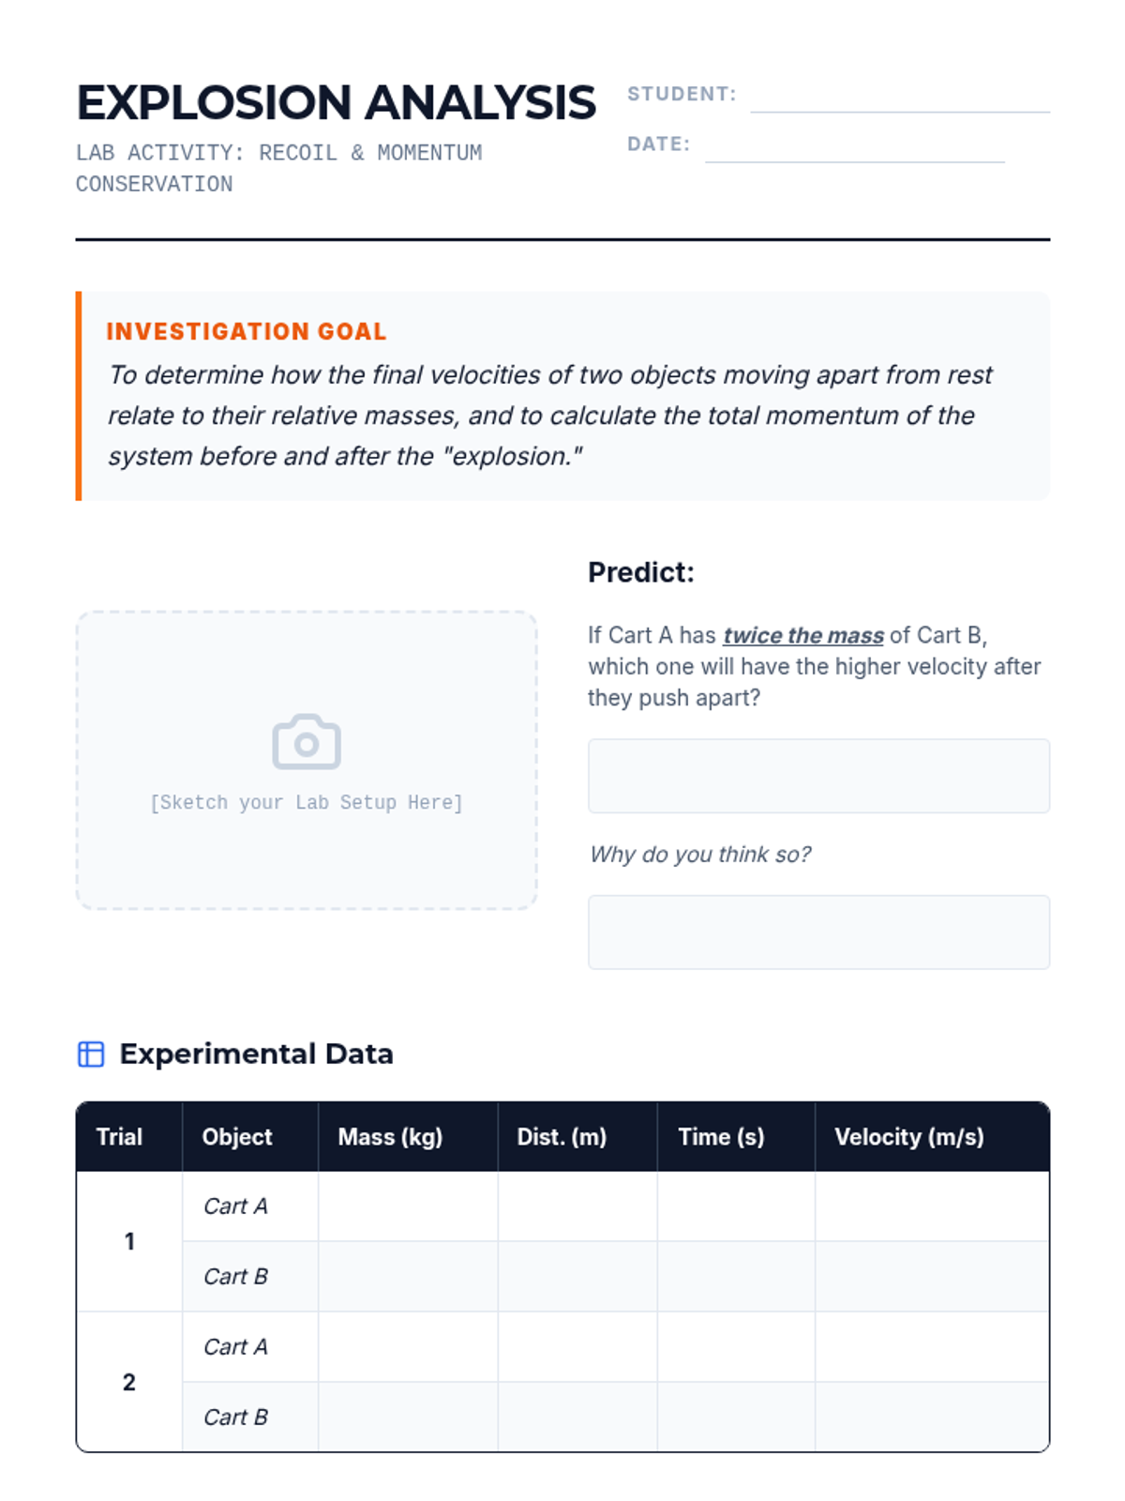Click Trial 2 Cart B velocity cell
Screen dimensions: 1125x1501
tap(932, 1417)
